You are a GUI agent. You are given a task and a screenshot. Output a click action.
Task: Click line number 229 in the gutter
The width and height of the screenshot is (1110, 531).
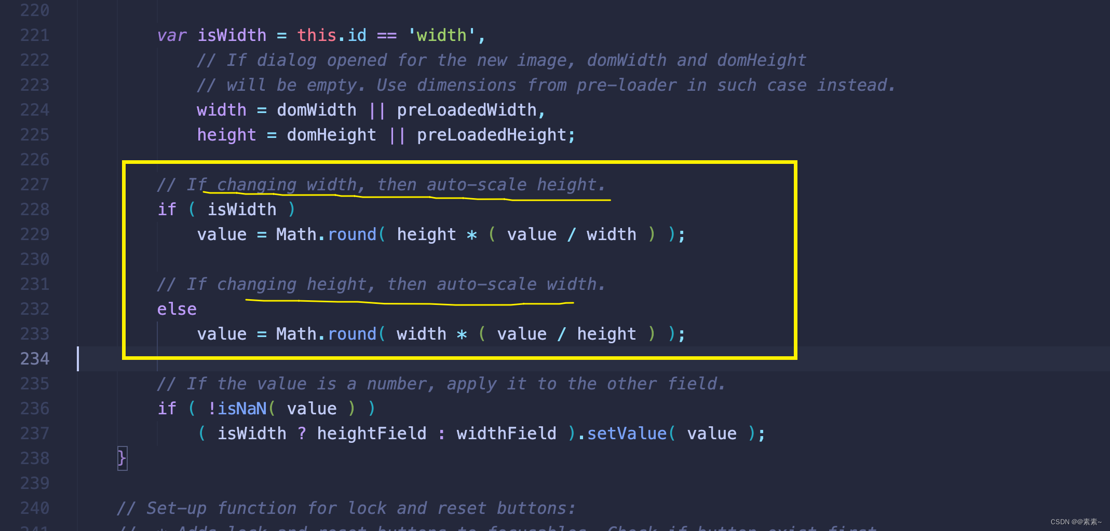click(35, 234)
